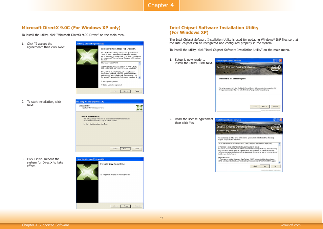This screenshot has height=229, width=323.
Task: Select "I accept the agreement" radio button
Action: (102, 81)
